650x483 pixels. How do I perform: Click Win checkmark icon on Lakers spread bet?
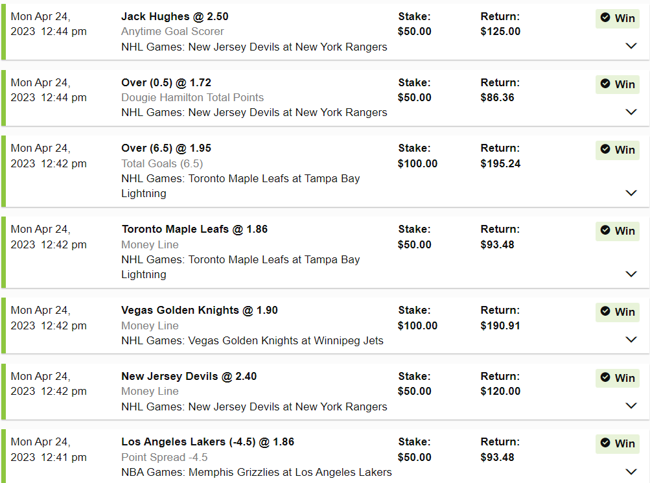point(605,443)
